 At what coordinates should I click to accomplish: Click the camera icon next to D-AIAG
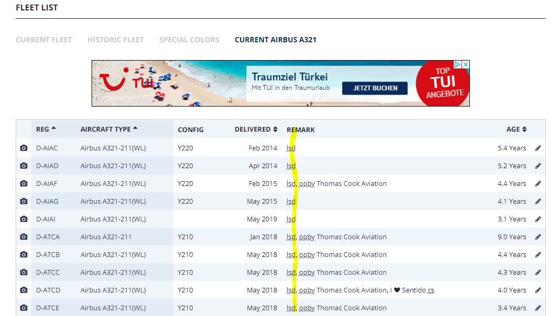pyautogui.click(x=24, y=201)
